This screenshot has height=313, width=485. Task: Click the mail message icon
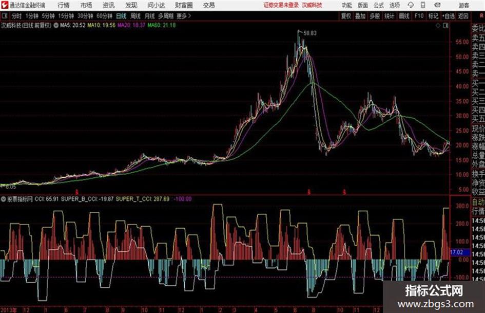click(437, 5)
